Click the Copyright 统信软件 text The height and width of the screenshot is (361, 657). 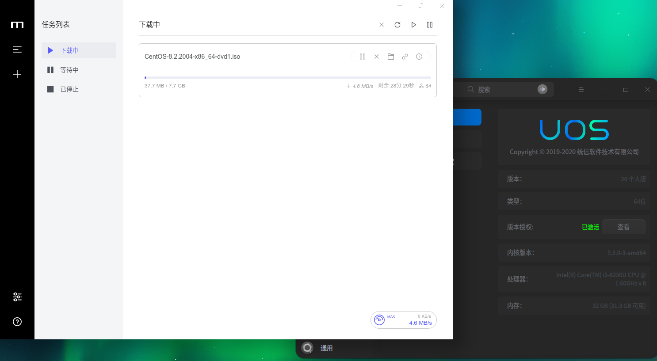574,152
